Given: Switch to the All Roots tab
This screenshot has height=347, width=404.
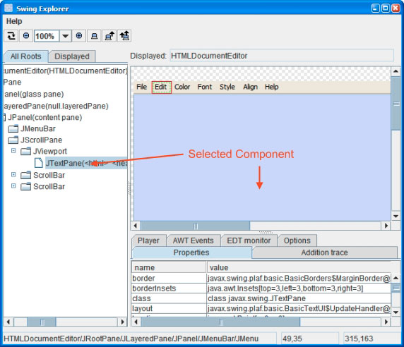Looking at the screenshot, I should [25, 56].
